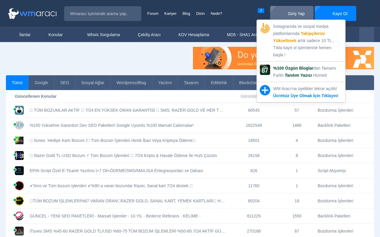Click the wmaracı bull logo
This screenshot has height=237, width=380.
tap(32, 14)
